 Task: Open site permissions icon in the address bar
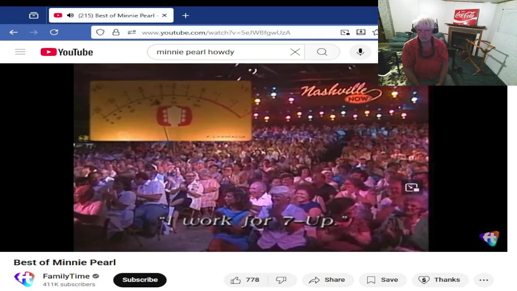coord(132,32)
